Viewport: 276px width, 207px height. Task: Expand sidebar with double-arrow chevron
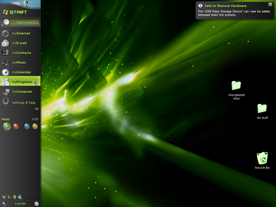point(37,109)
